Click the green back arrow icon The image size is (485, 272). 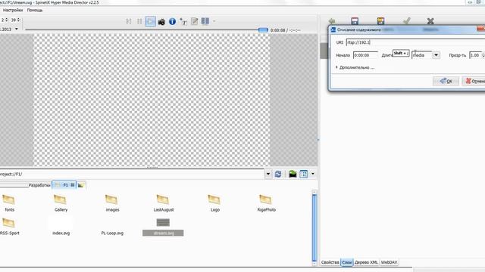pyautogui.click(x=332, y=21)
